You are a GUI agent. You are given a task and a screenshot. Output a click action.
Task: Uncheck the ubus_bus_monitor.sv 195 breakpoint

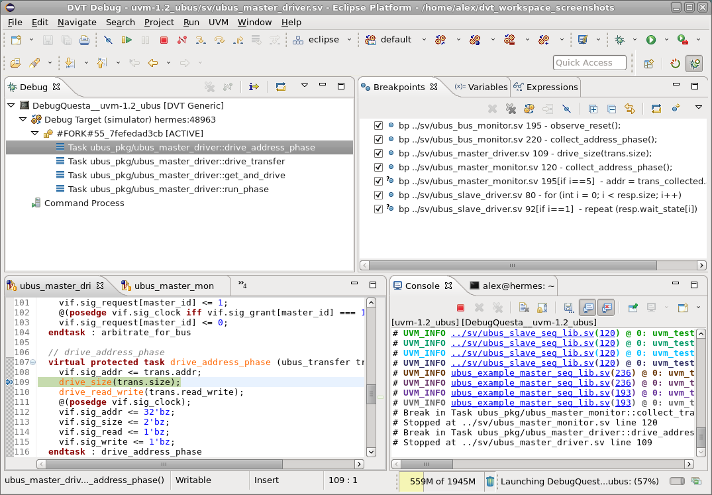tap(378, 125)
